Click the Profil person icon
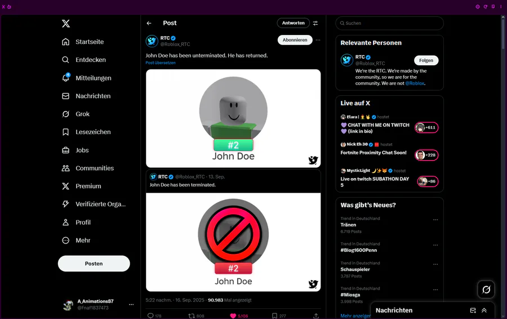Viewport: 507px width, 319px height. click(x=66, y=222)
